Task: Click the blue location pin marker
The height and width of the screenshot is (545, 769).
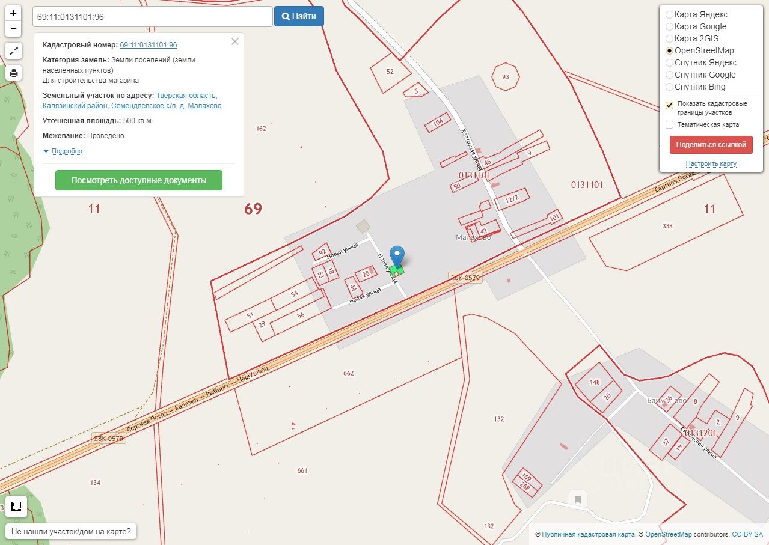Action: point(397,257)
